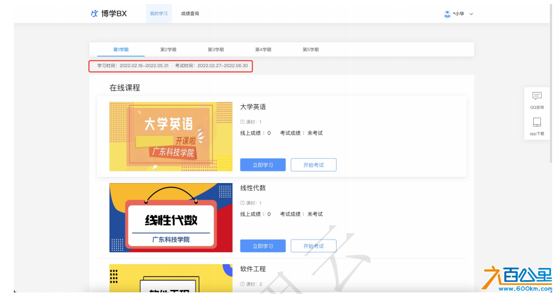Open the 软件工程 course title
Viewport: 556px width, 294px height.
(253, 269)
